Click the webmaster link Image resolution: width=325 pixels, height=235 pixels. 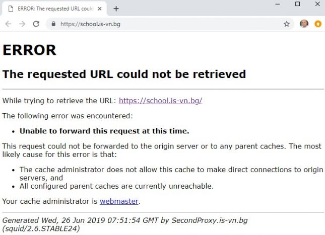[119, 201]
